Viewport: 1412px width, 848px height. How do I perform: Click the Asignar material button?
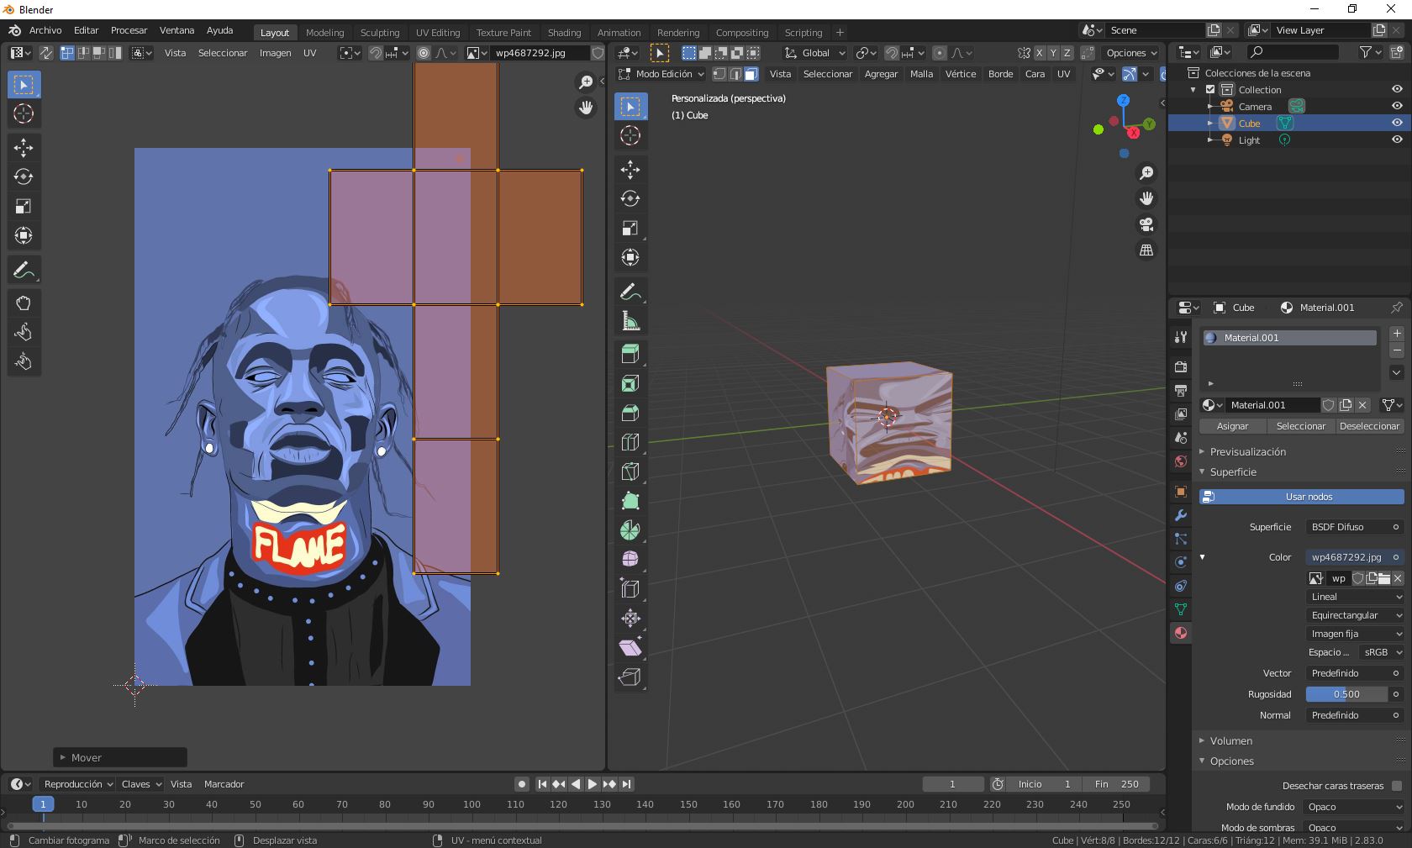click(x=1232, y=426)
